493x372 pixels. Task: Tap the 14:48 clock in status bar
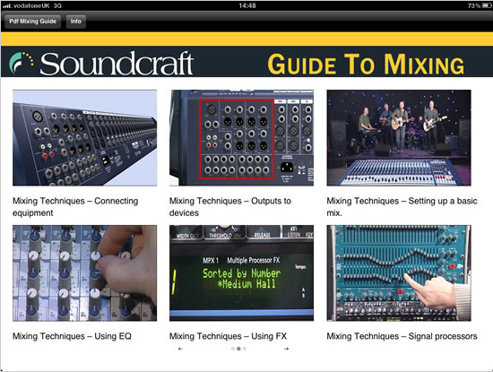pyautogui.click(x=247, y=5)
